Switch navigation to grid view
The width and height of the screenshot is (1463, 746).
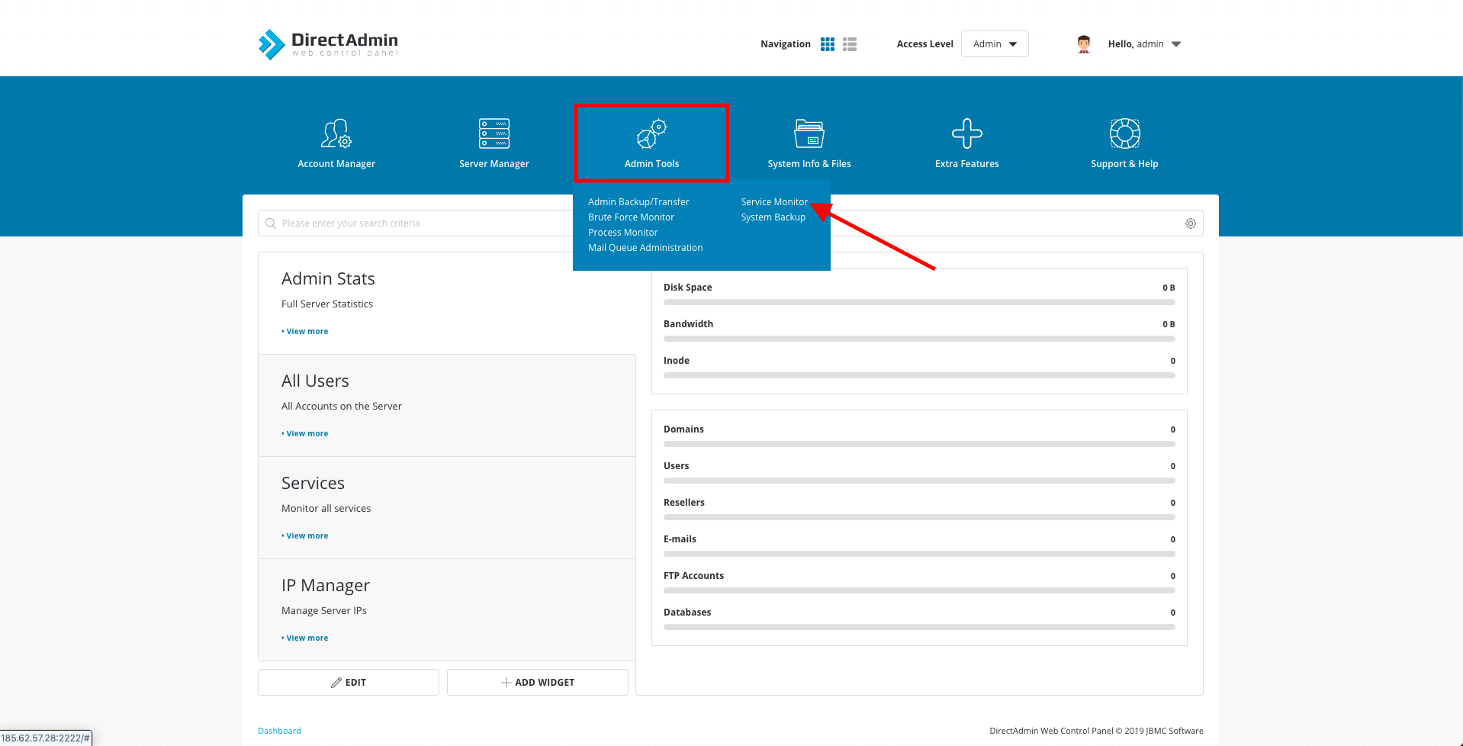point(828,44)
